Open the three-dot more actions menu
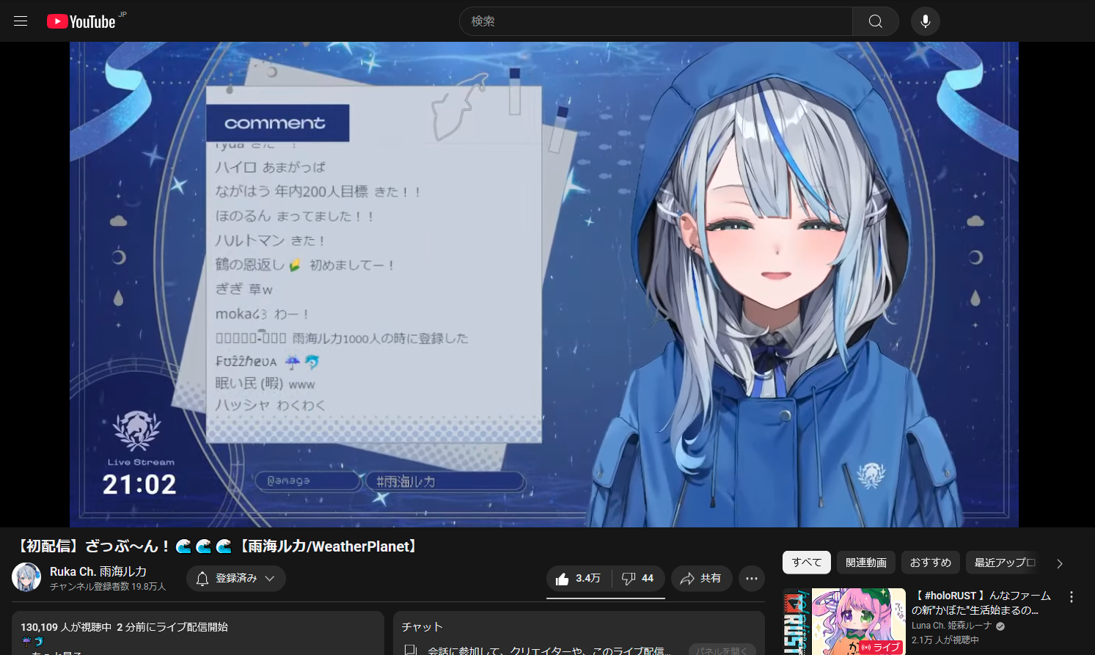Viewport: 1095px width, 655px height. pos(751,579)
